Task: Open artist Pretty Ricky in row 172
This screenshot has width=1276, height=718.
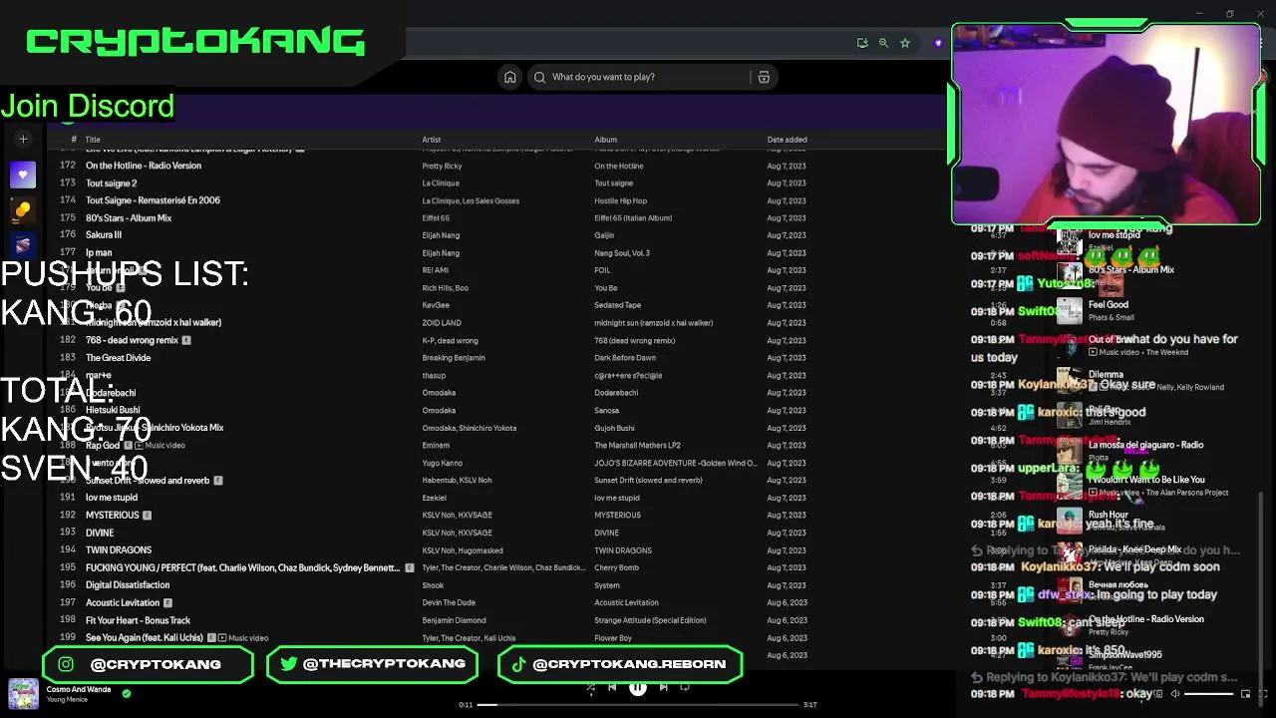Action: pyautogui.click(x=442, y=167)
